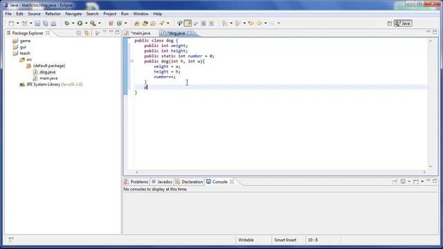This screenshot has width=443, height=249.
Task: Open dog.java in the Package Explorer
Action: pos(48,72)
